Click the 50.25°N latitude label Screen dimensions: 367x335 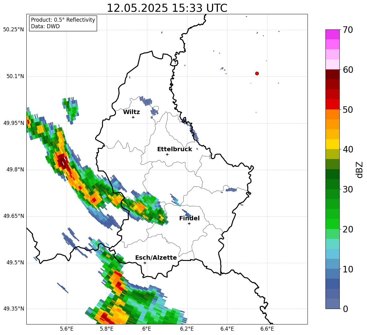pos(14,30)
